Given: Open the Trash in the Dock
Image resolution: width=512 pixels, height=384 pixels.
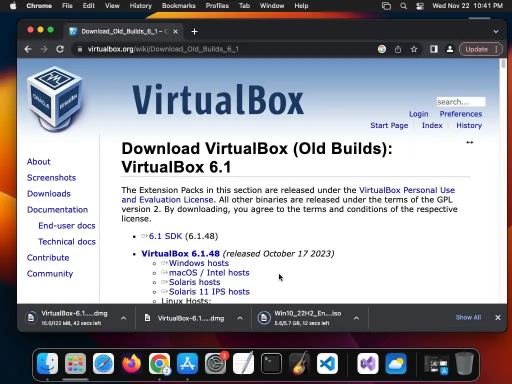Looking at the screenshot, I should click(464, 363).
